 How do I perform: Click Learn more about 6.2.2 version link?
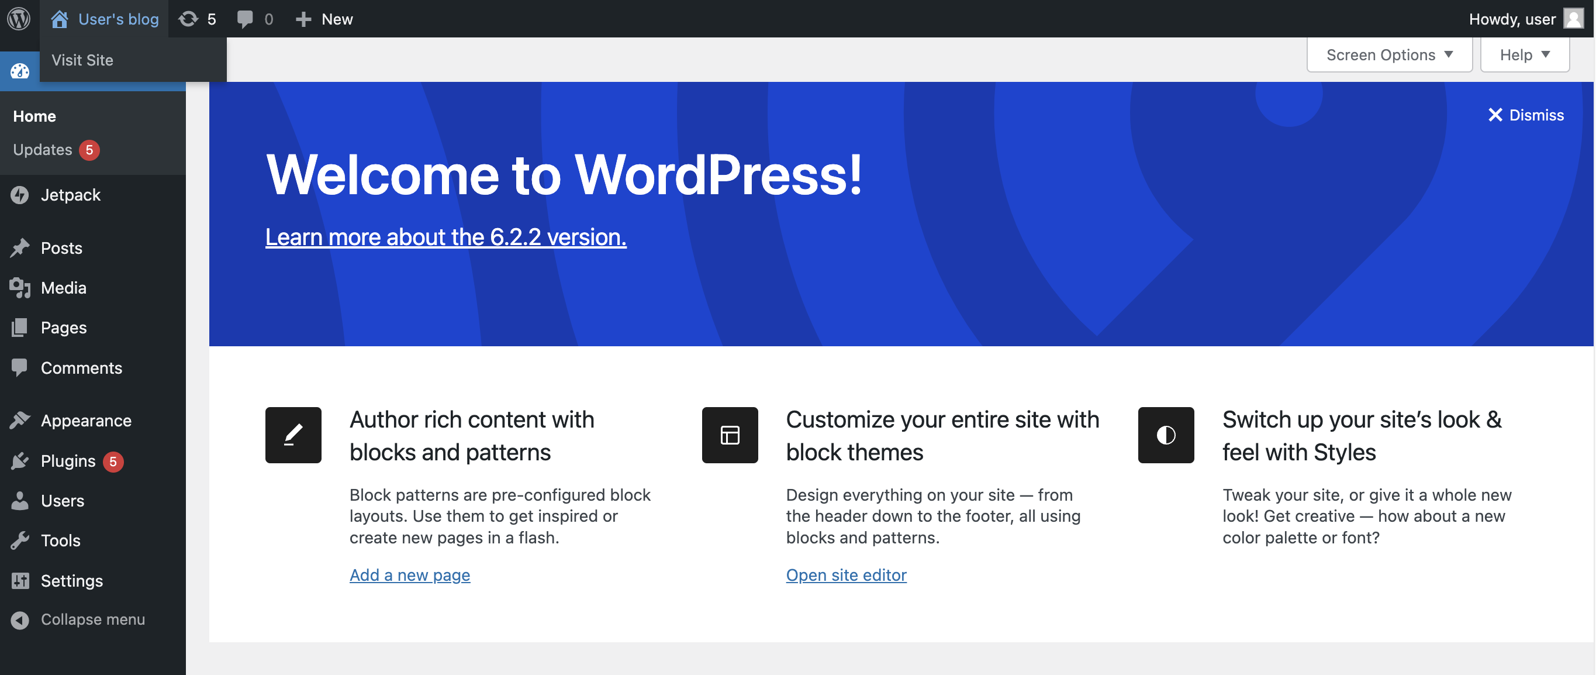[x=445, y=237]
